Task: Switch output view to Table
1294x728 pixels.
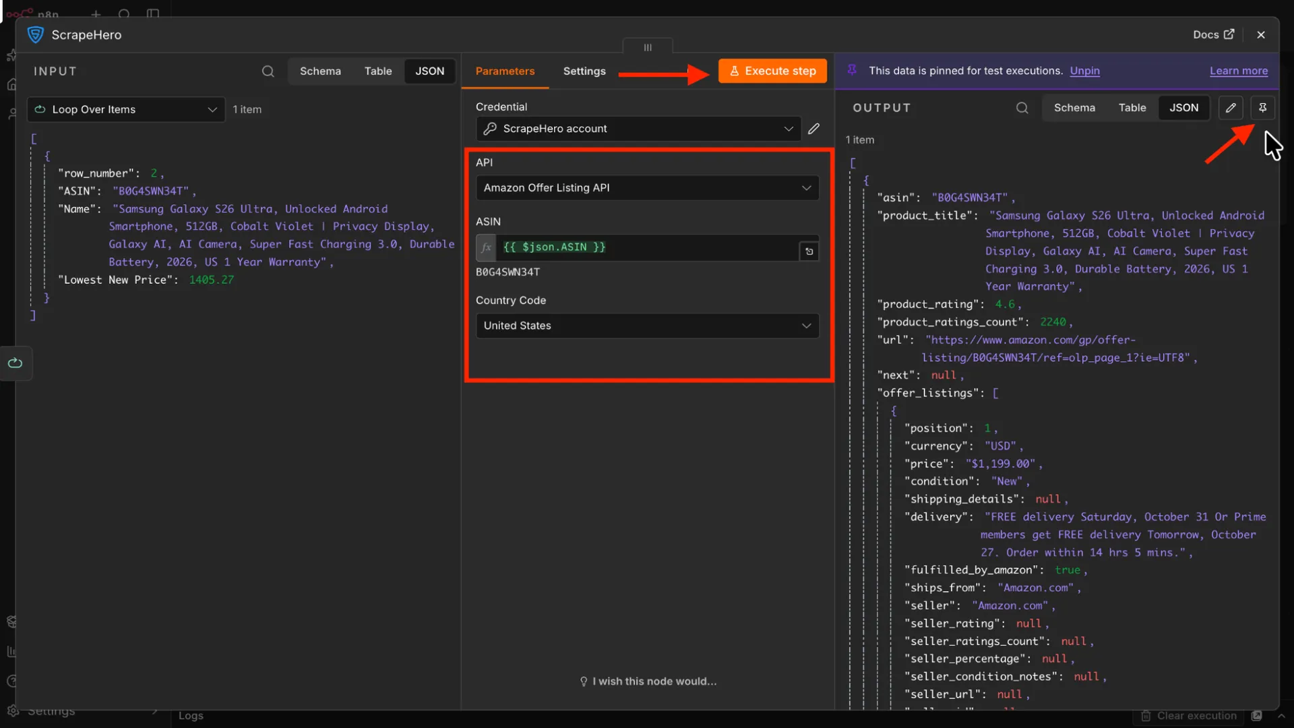Action: [1132, 108]
